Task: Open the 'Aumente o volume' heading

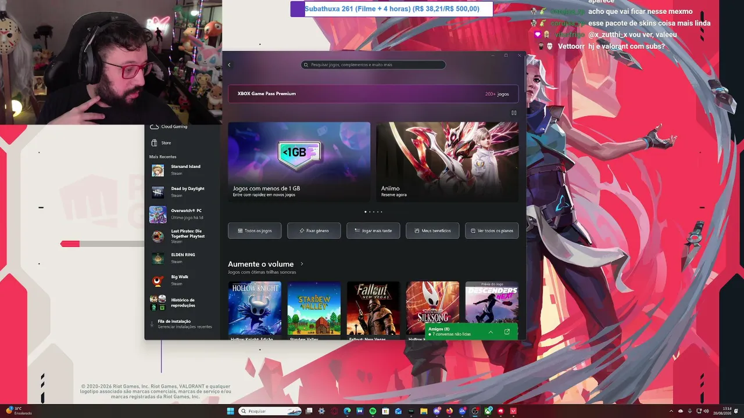Action: [x=261, y=264]
